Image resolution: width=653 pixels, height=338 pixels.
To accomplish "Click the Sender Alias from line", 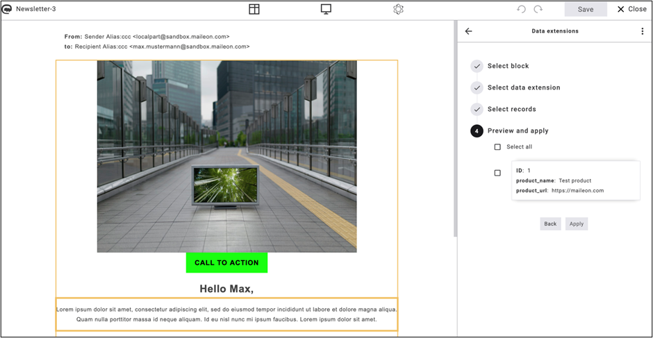I will [x=147, y=37].
